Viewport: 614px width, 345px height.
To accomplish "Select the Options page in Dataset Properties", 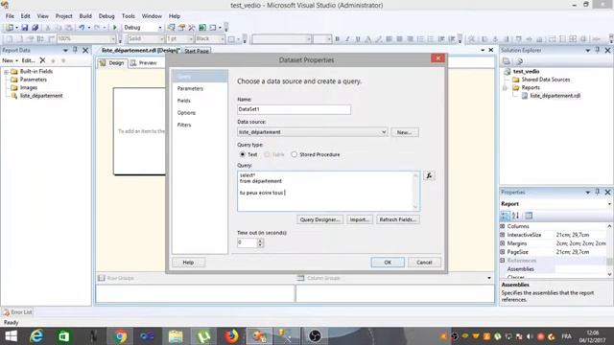I will [x=186, y=113].
